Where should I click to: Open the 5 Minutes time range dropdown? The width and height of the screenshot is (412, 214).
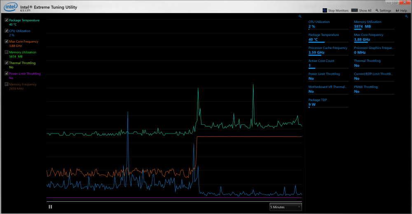[286, 207]
